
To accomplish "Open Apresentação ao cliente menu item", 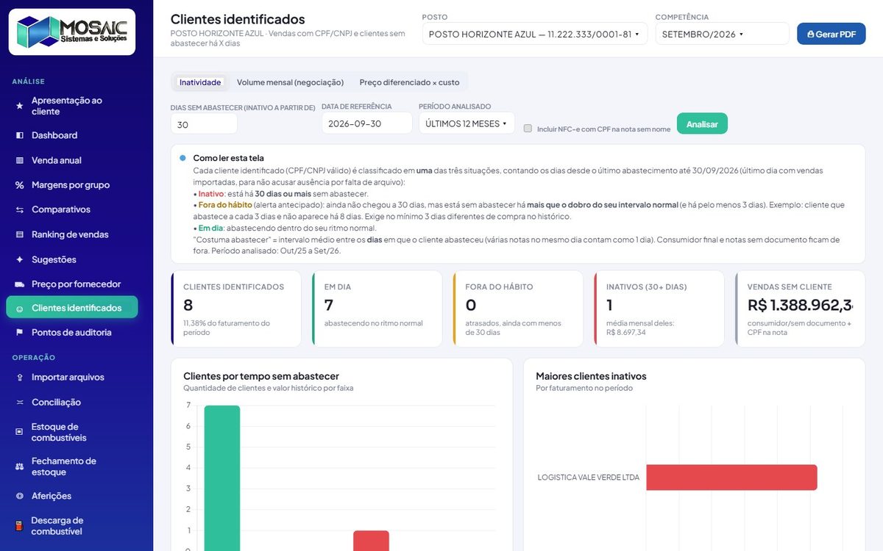I will pyautogui.click(x=72, y=106).
